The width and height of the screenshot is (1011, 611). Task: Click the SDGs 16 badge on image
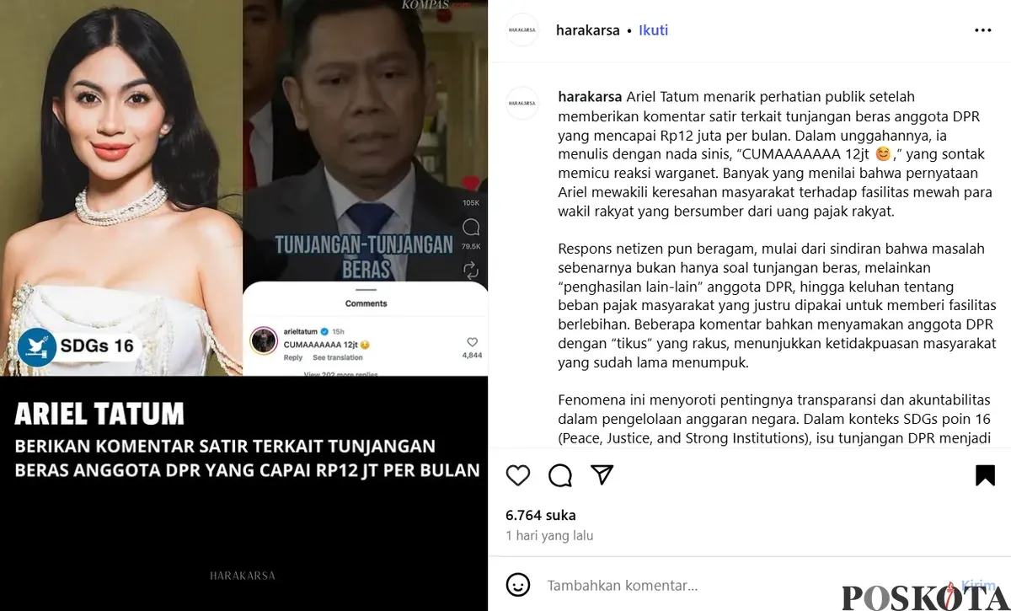pos(76,346)
